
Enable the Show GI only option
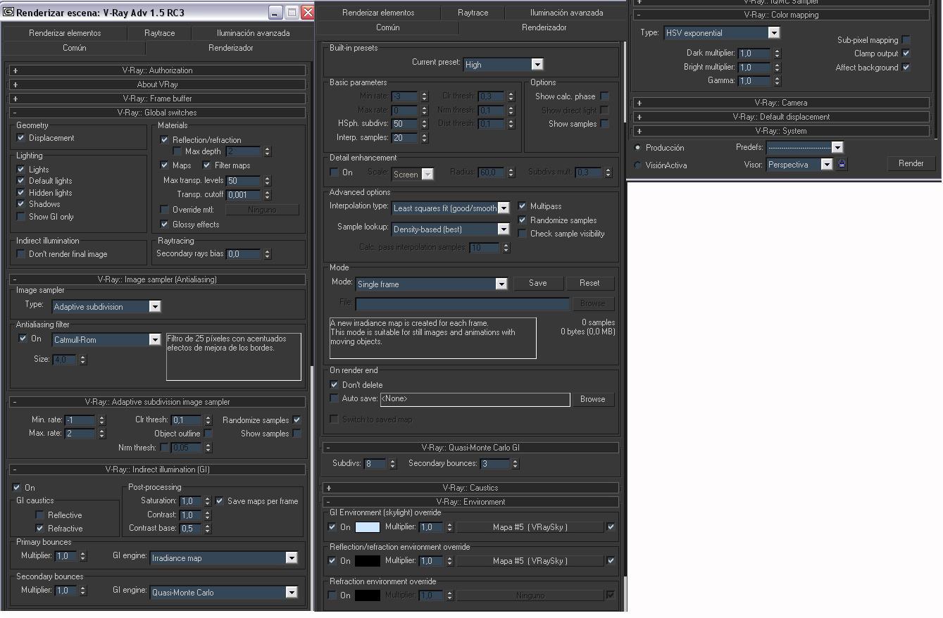tap(21, 217)
